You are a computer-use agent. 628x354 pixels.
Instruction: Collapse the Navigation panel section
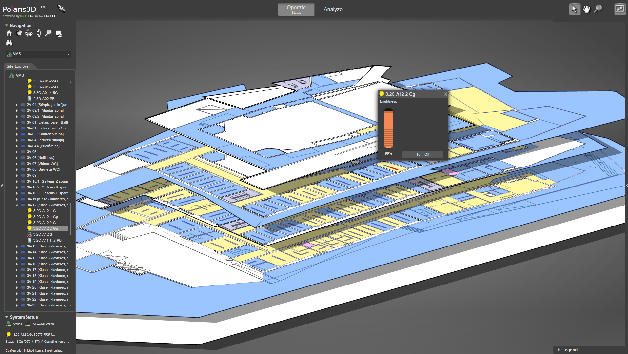[x=6, y=25]
